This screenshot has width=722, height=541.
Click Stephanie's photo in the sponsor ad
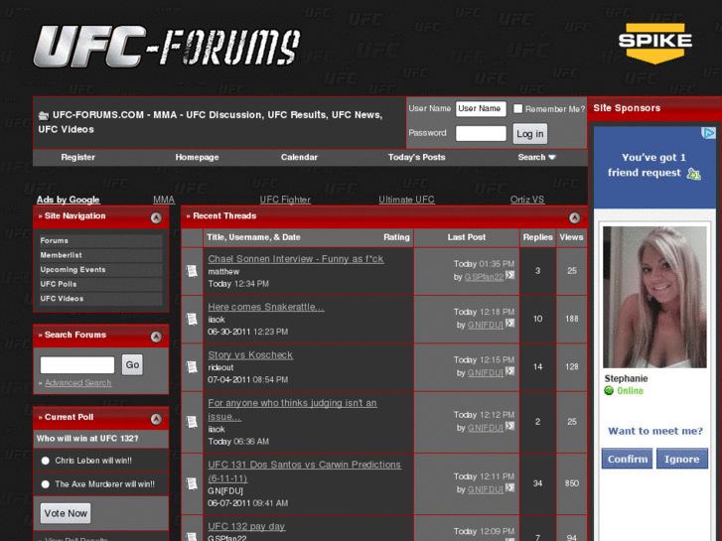pos(654,297)
